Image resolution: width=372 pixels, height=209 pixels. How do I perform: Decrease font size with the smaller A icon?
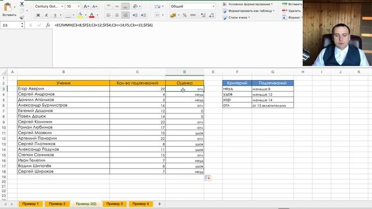(94, 6)
